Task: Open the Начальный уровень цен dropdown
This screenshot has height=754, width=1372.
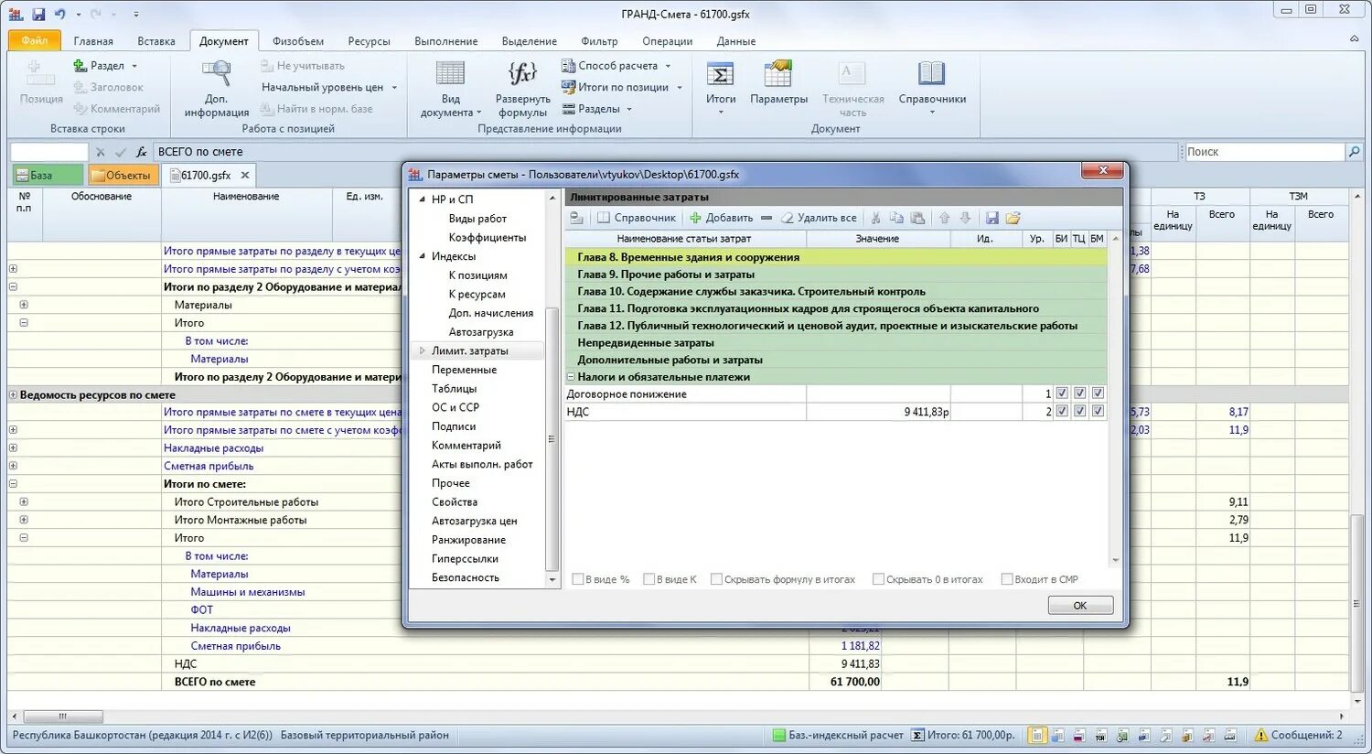Action: [330, 87]
